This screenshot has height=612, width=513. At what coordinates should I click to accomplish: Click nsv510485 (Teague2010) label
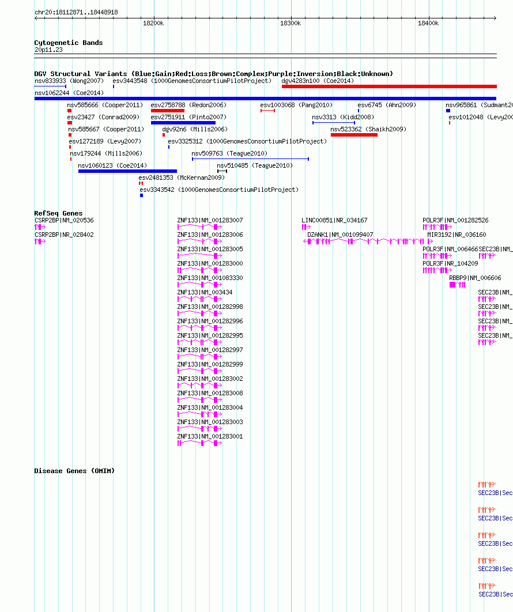pos(255,165)
